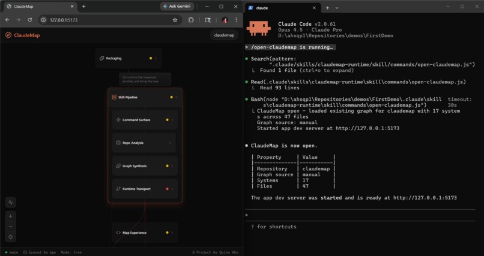Screen dimensions: 484x256
Task: Select the Repo Analysis node
Action: (x=145, y=143)
